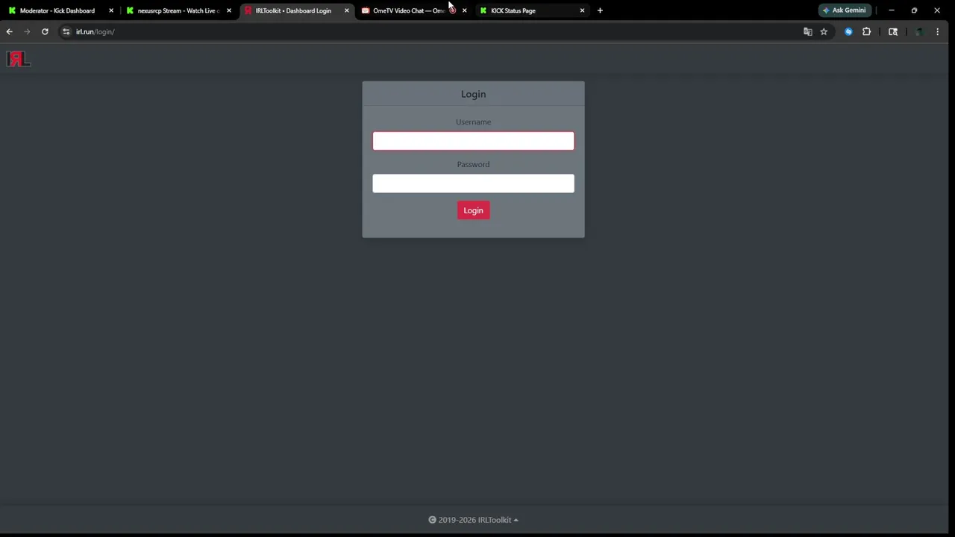Open a new browser tab

pos(600,10)
